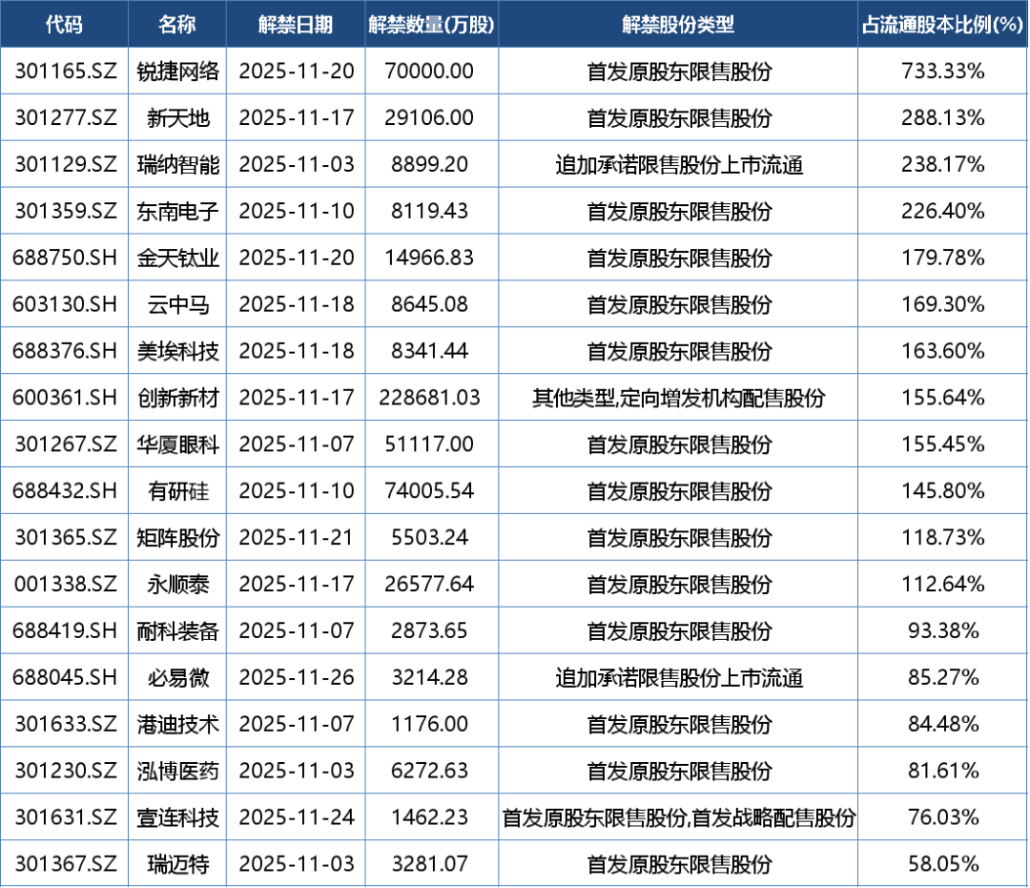
Task: Select stock code 301267.SZ
Action: coord(65,444)
